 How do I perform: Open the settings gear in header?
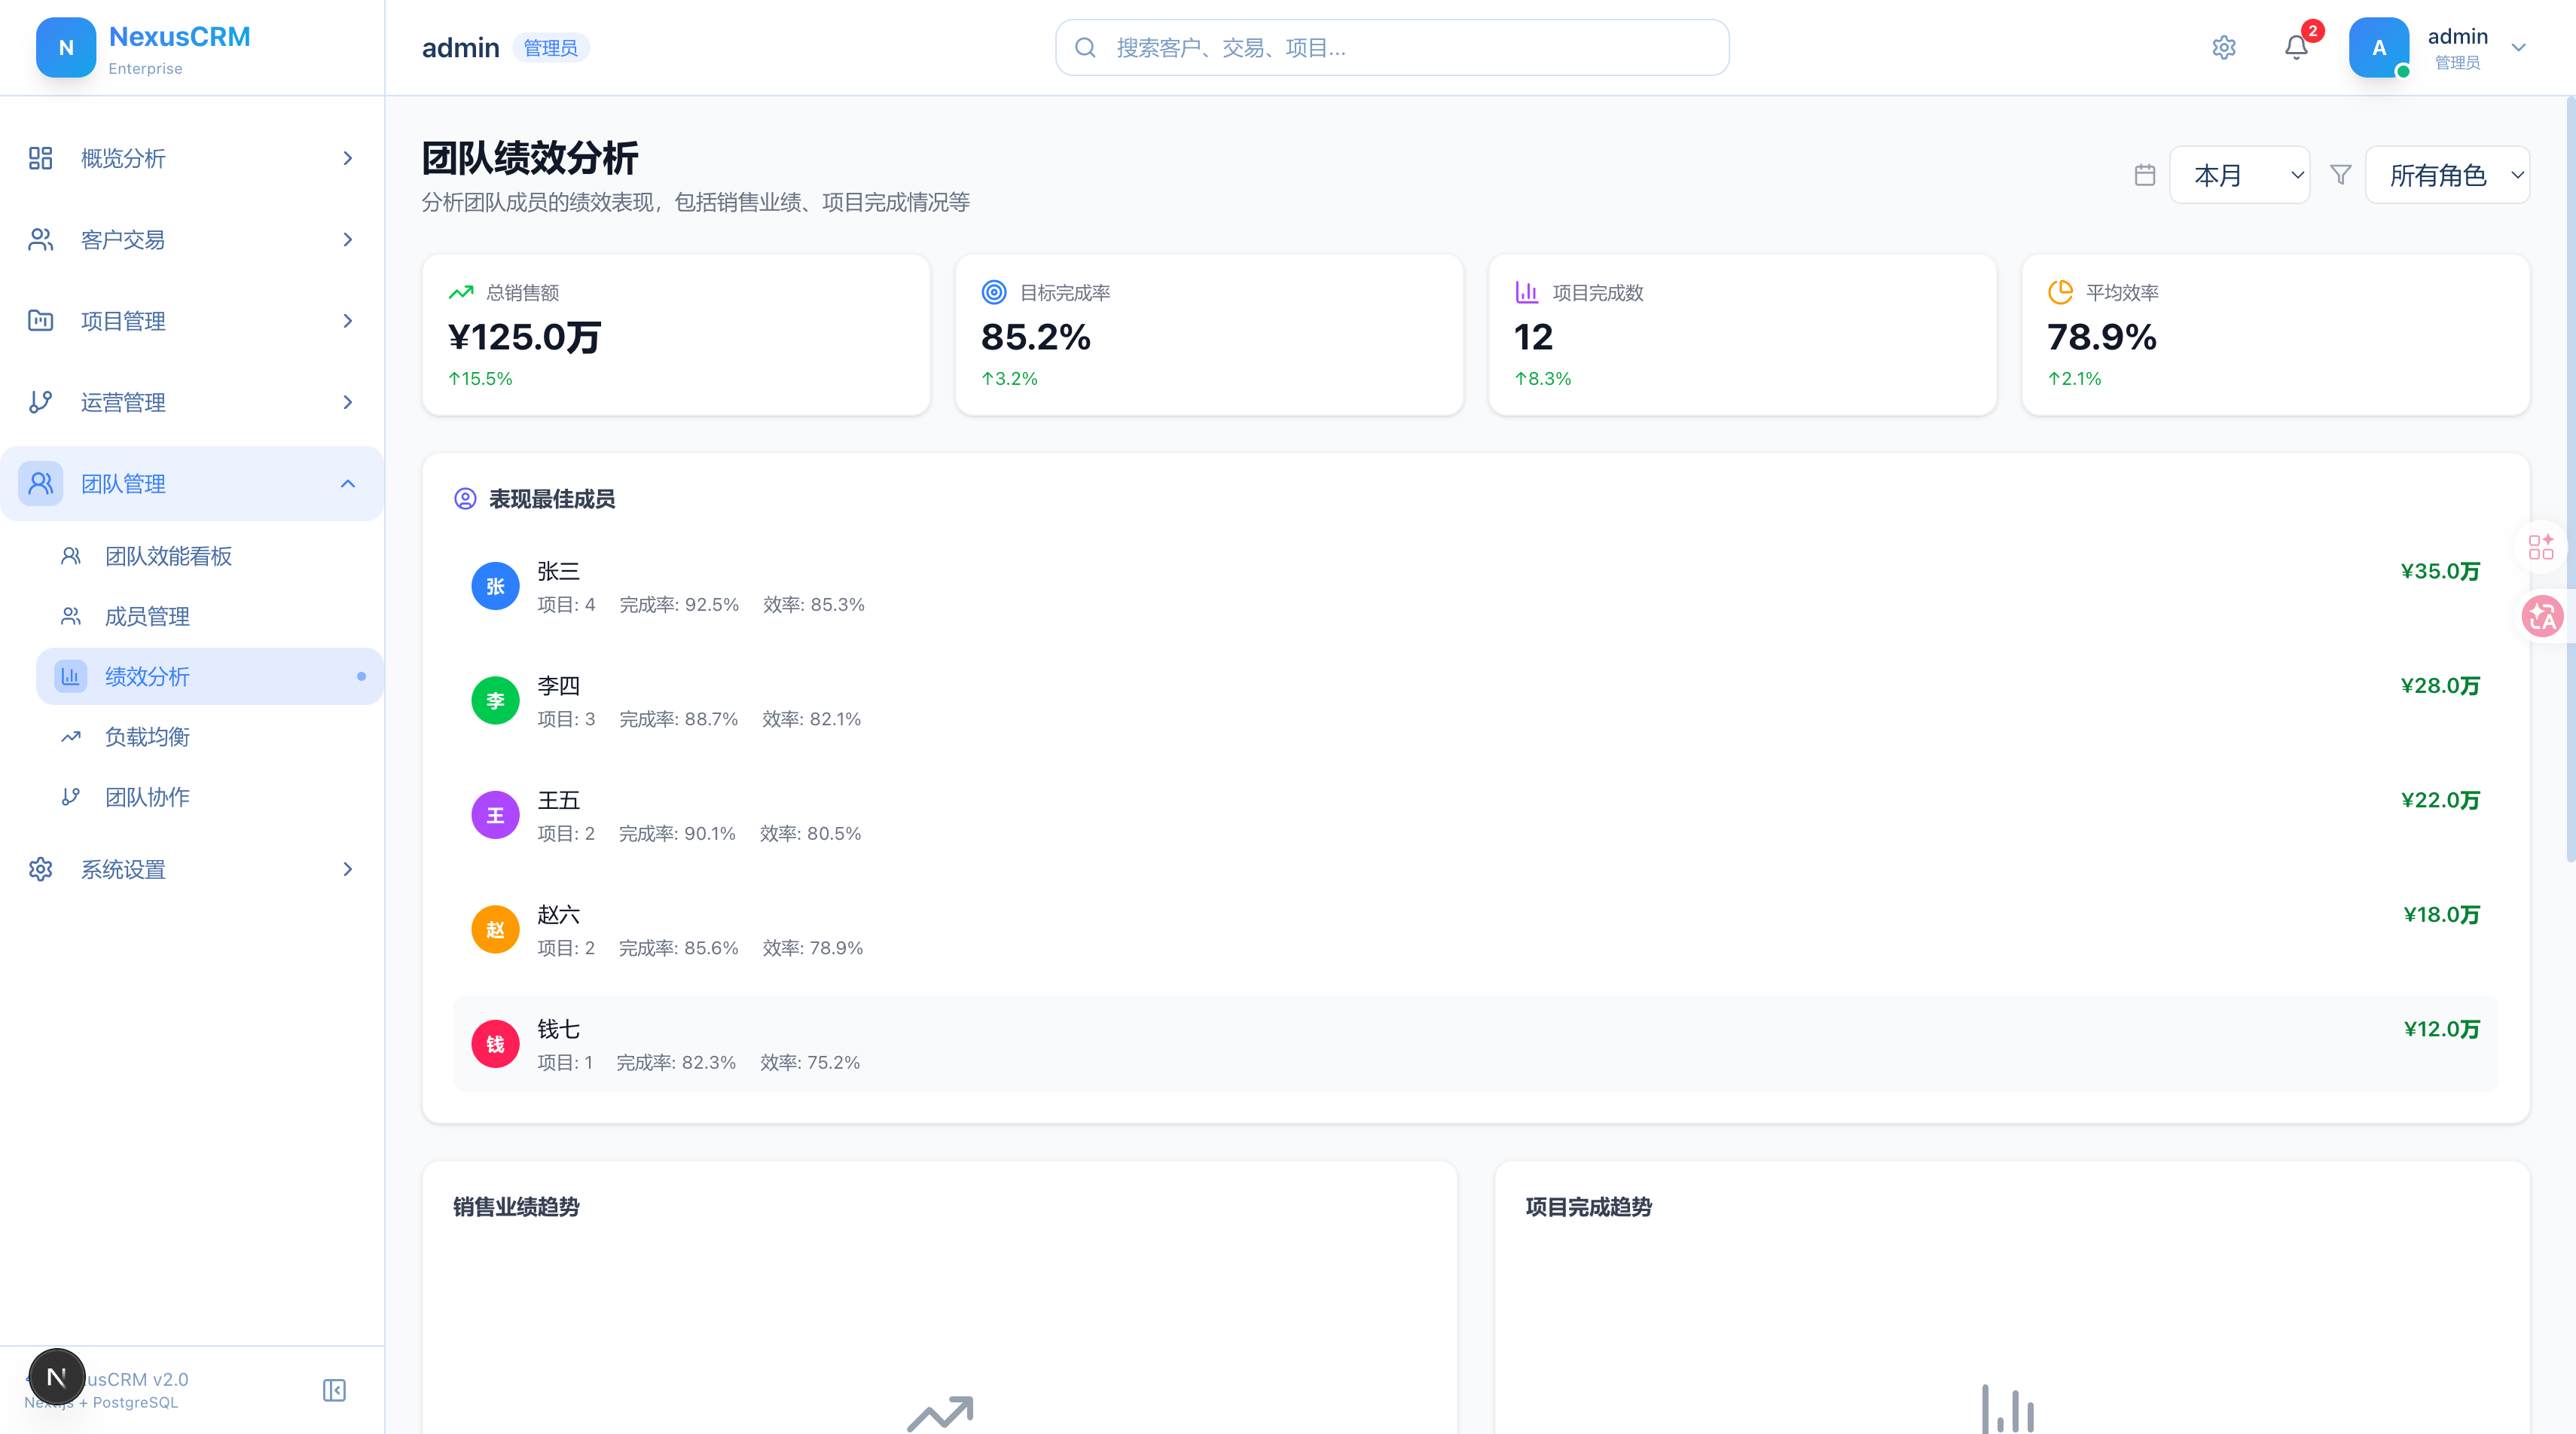coord(2223,47)
